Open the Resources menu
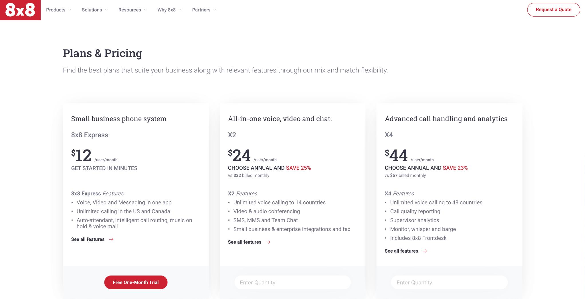The width and height of the screenshot is (586, 299). (x=132, y=10)
